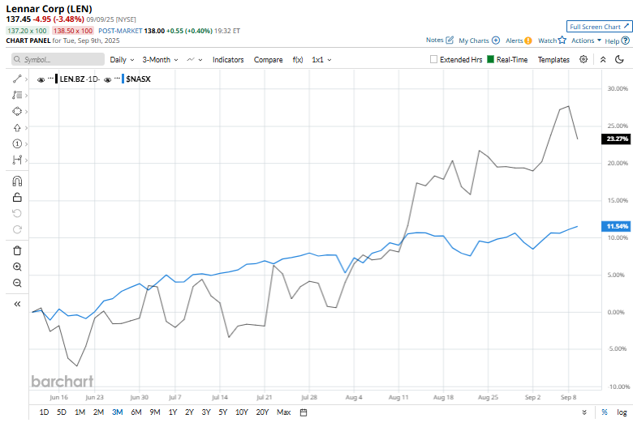This screenshot has width=633, height=427.
Task: Open the Fibonacci/list annotation tool
Action: (x=17, y=95)
